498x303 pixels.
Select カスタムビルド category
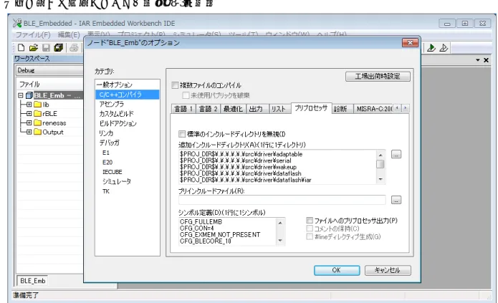117,114
